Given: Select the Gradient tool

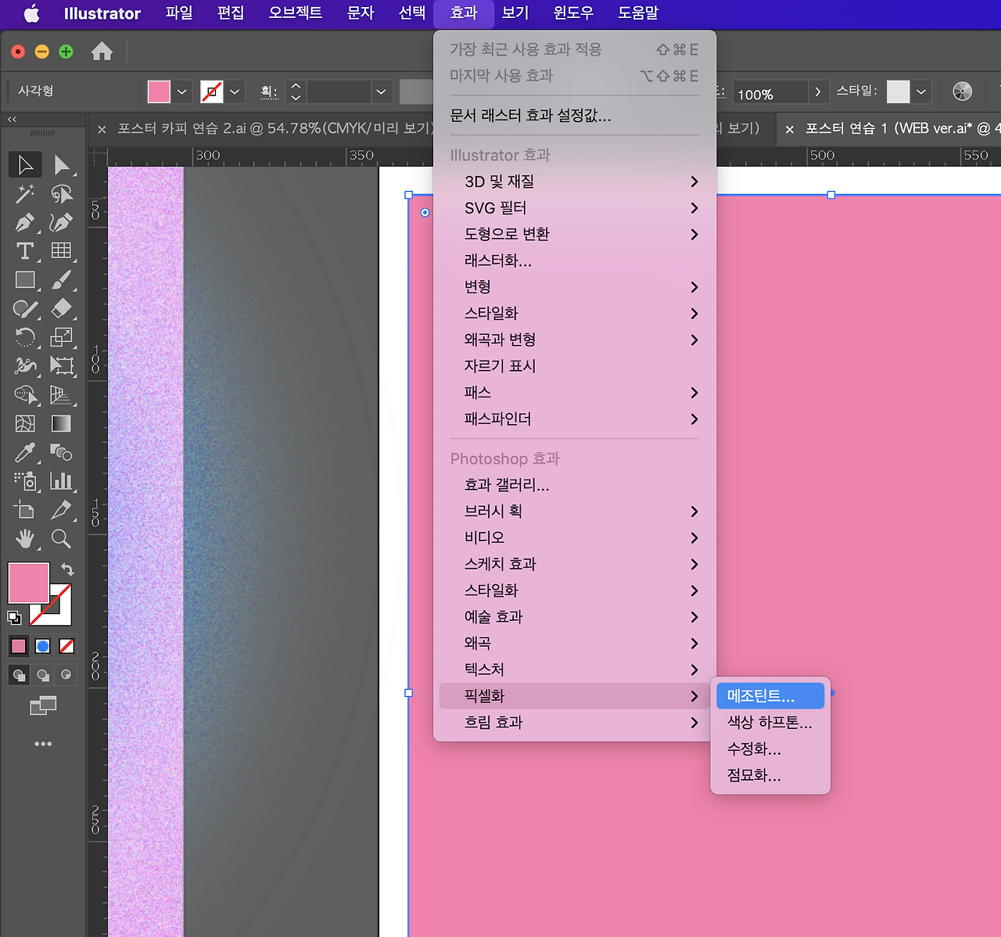Looking at the screenshot, I should (x=62, y=423).
